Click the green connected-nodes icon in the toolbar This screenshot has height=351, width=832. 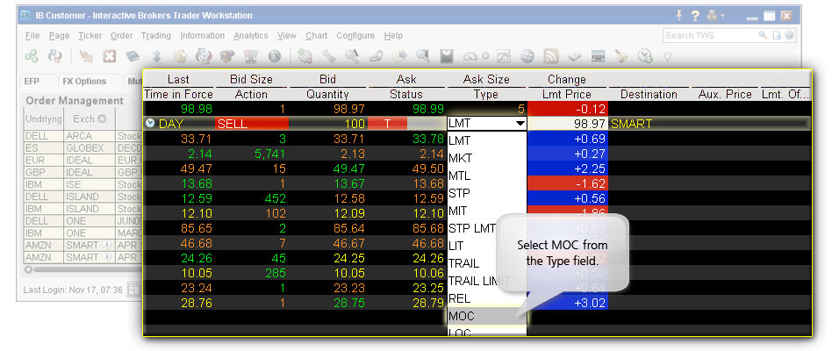[32, 55]
